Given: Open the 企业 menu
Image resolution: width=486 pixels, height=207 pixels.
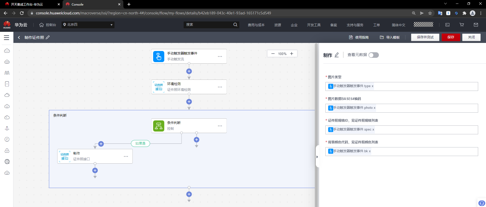Looking at the screenshot, I should click(294, 25).
